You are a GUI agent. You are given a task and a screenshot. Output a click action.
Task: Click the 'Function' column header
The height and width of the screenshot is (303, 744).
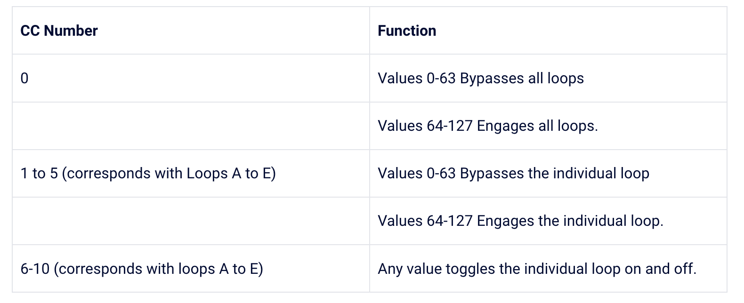tap(407, 31)
